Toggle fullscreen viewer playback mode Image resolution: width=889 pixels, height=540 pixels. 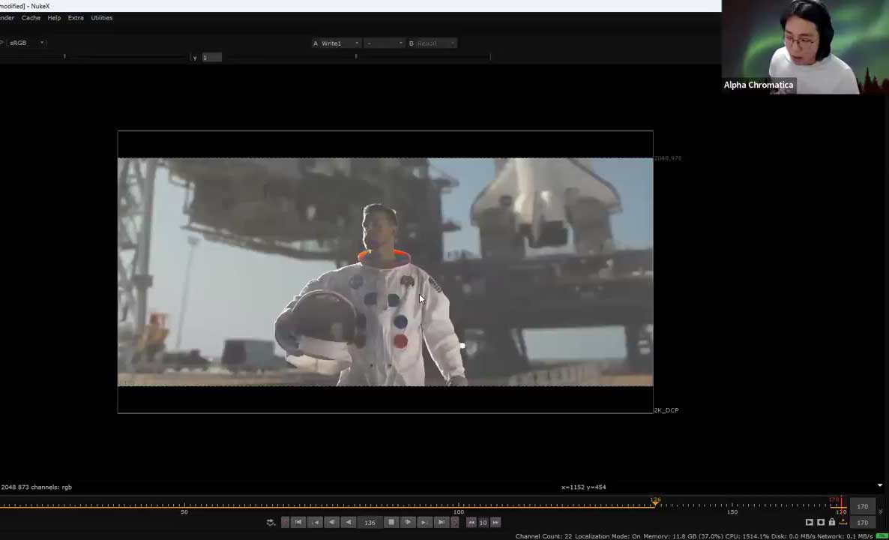click(x=810, y=522)
